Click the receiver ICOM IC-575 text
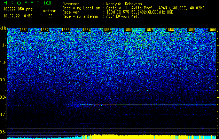219x139 pixels. coord(118,12)
